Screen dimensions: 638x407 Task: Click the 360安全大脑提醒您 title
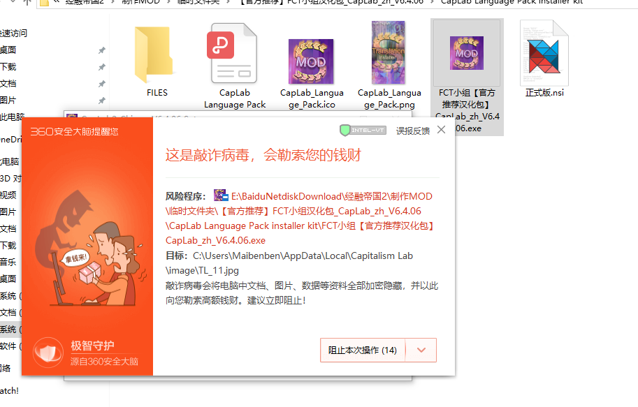75,131
